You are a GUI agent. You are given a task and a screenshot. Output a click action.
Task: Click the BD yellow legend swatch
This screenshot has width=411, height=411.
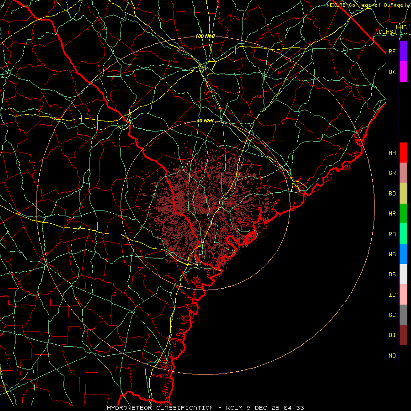click(403, 194)
